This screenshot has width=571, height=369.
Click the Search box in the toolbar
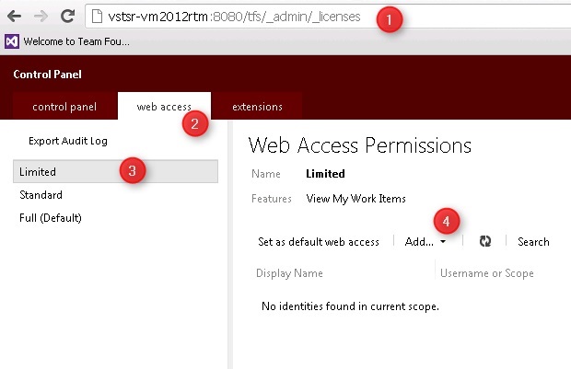click(x=533, y=242)
